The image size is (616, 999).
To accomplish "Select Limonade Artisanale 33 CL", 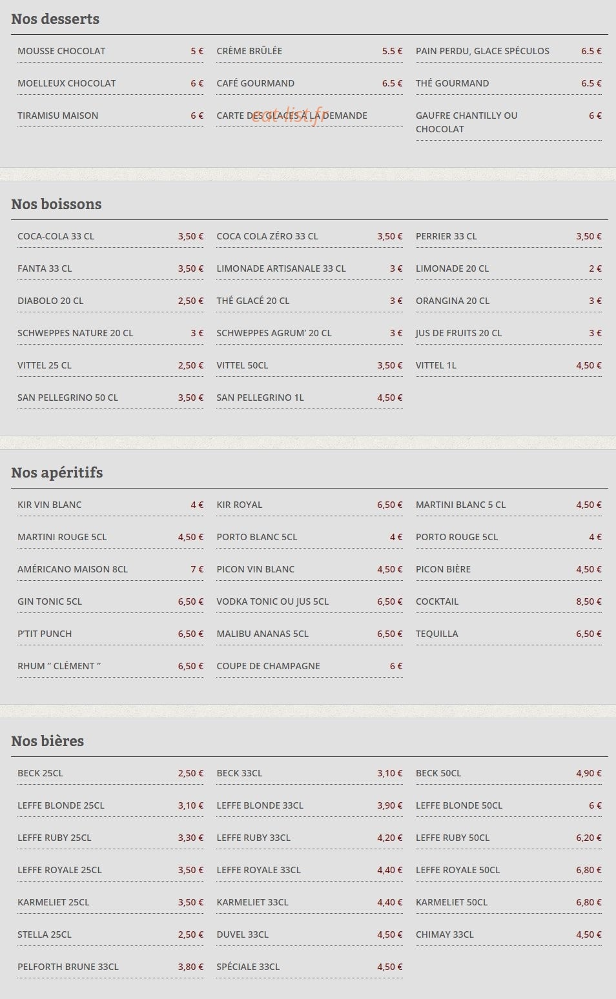I will point(309,268).
